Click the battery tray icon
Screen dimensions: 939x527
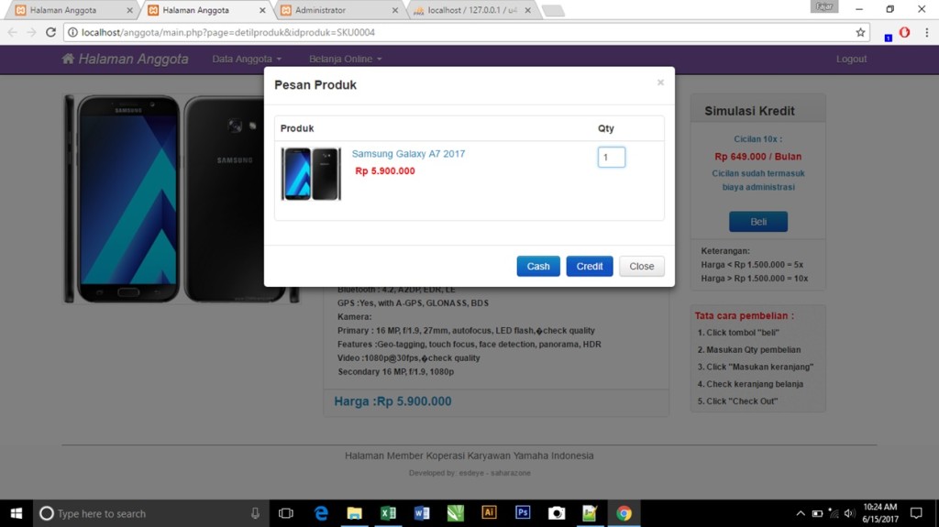817,513
